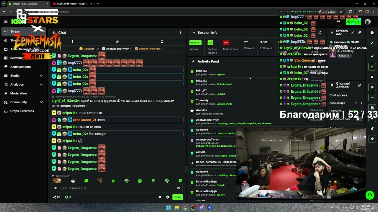Select the Bulgarian language tag

(x=344, y=56)
